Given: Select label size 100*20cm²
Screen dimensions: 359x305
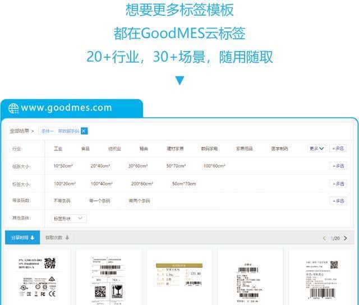Looking at the screenshot, I should tap(65, 184).
